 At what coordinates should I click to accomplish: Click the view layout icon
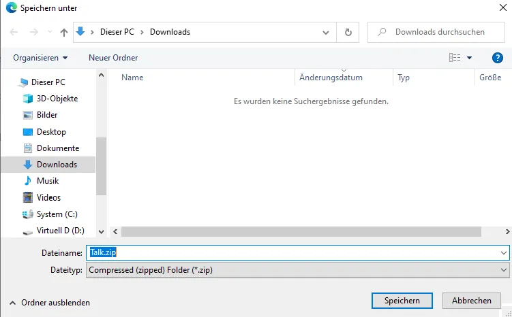(455, 58)
